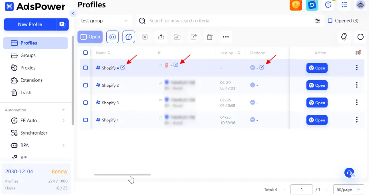Open the support headset chat button
369x195 pixels.
(x=349, y=173)
